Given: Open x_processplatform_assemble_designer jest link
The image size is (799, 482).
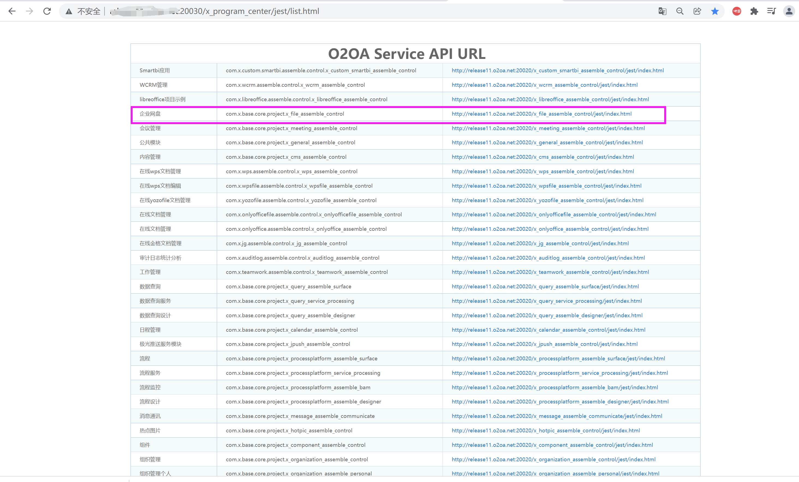Looking at the screenshot, I should (x=560, y=402).
